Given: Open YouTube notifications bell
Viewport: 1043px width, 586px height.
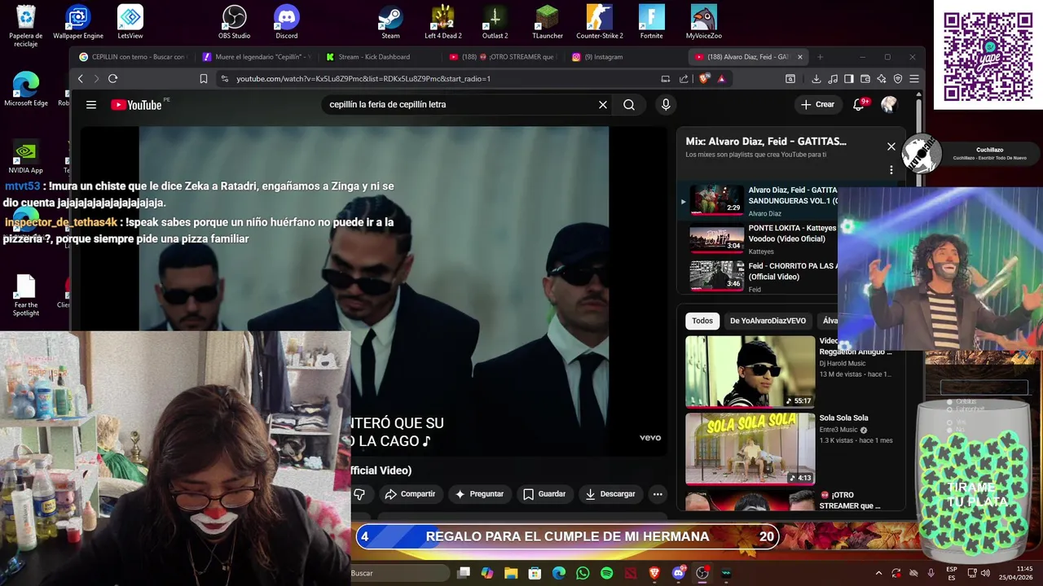Looking at the screenshot, I should 859,104.
